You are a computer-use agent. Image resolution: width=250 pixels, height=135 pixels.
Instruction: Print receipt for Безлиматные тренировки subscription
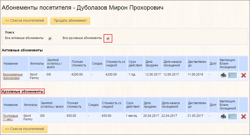click(x=223, y=75)
